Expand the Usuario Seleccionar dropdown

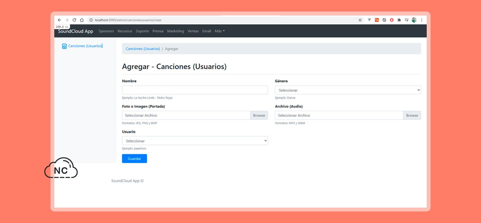tap(195, 141)
